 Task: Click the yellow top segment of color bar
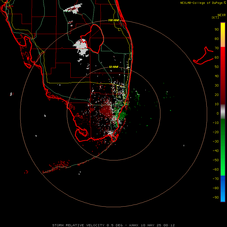[223, 35]
